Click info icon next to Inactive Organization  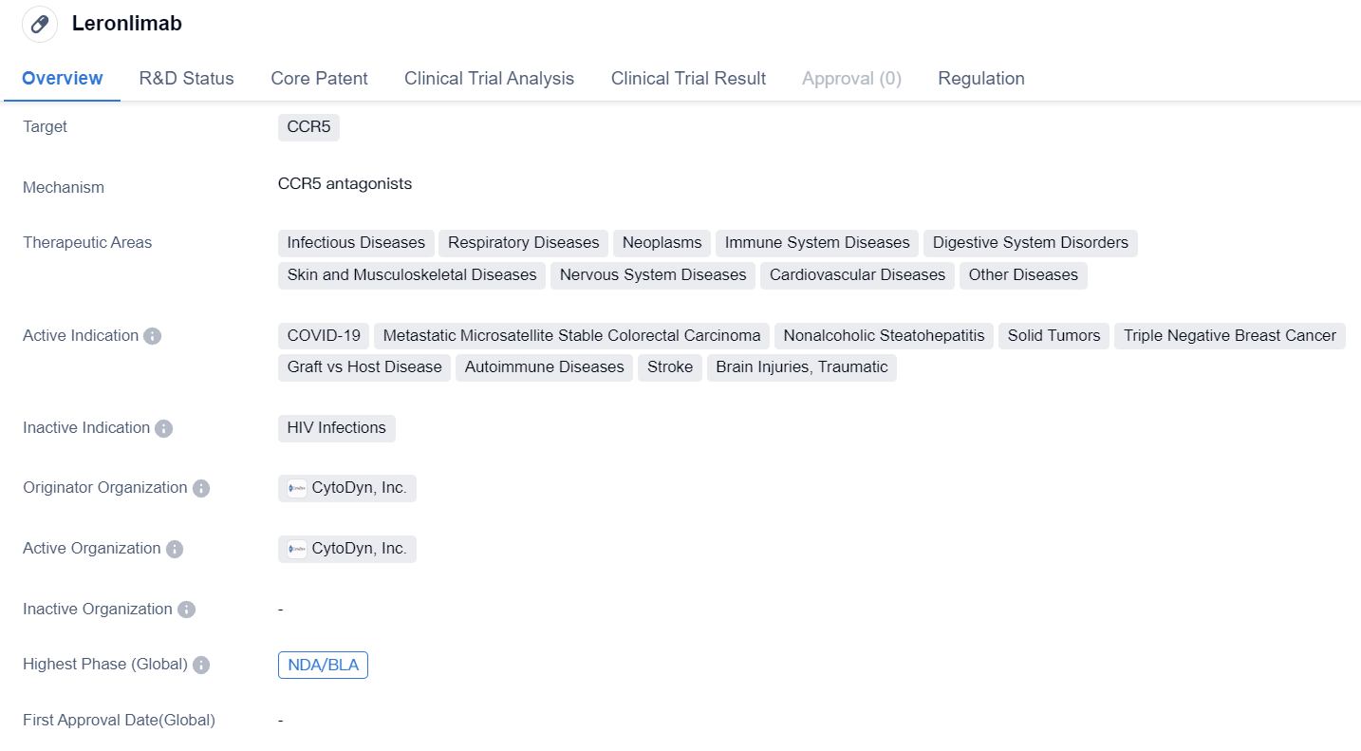click(x=186, y=610)
